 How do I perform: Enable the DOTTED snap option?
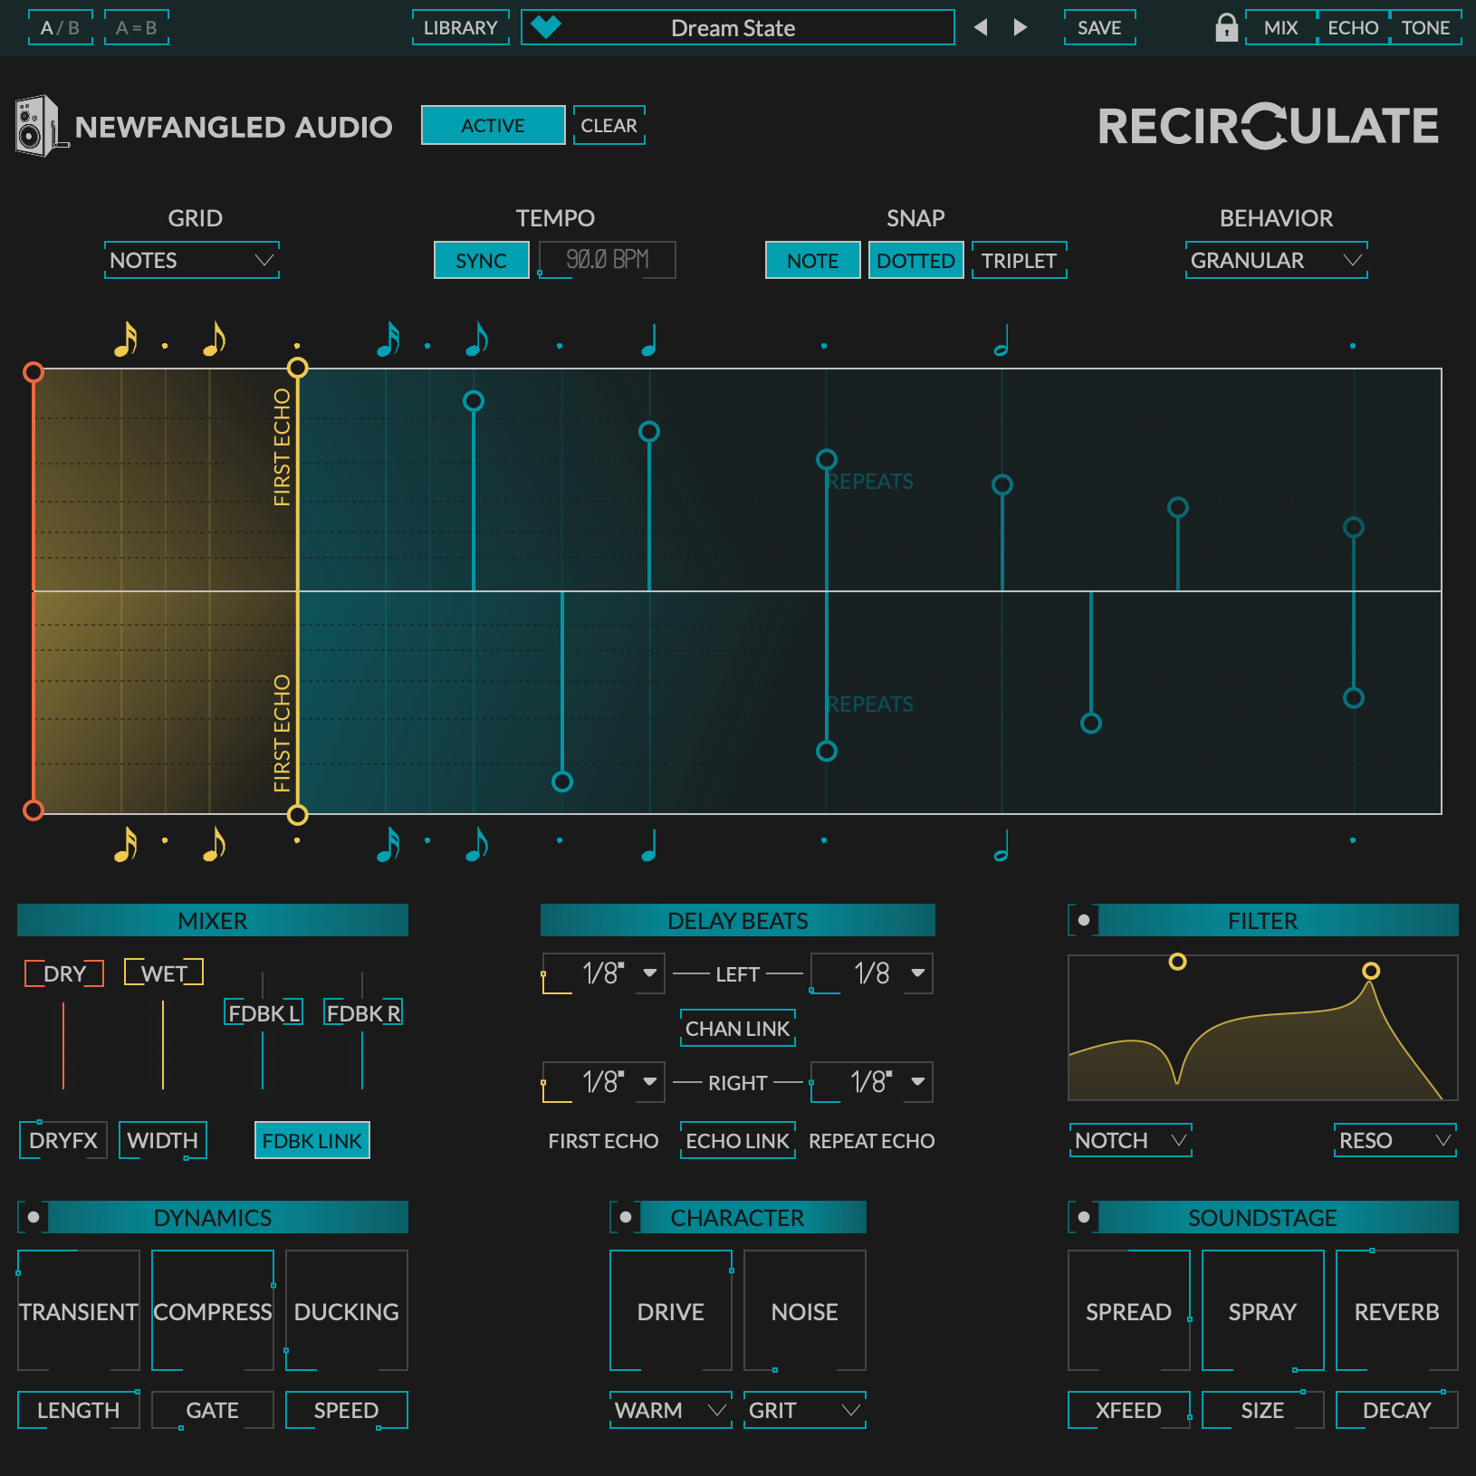click(x=915, y=260)
